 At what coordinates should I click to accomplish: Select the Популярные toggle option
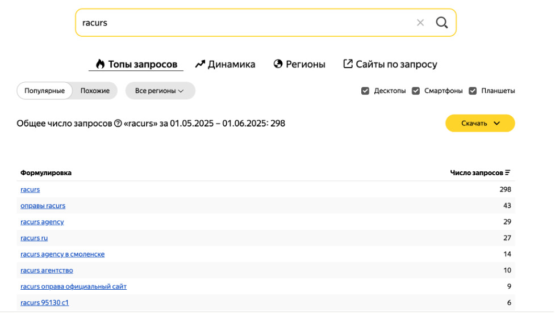(44, 91)
